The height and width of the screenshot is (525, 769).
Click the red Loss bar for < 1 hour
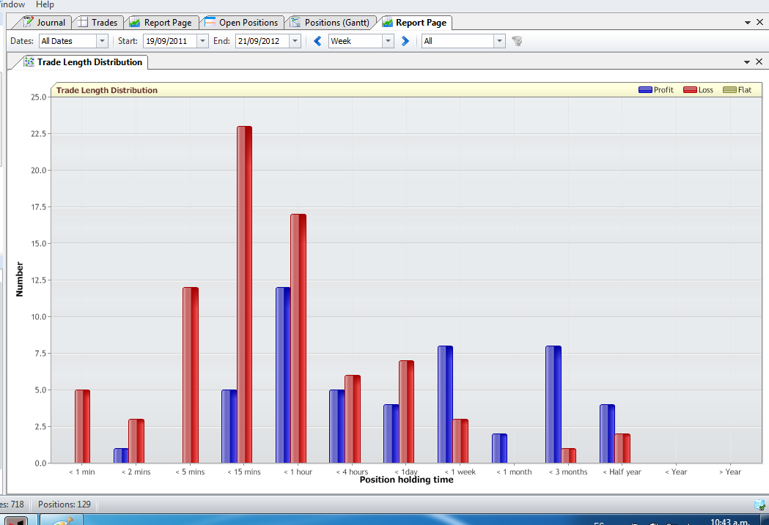click(298, 338)
